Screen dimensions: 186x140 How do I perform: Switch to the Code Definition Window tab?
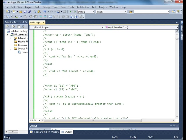[x=45, y=132]
